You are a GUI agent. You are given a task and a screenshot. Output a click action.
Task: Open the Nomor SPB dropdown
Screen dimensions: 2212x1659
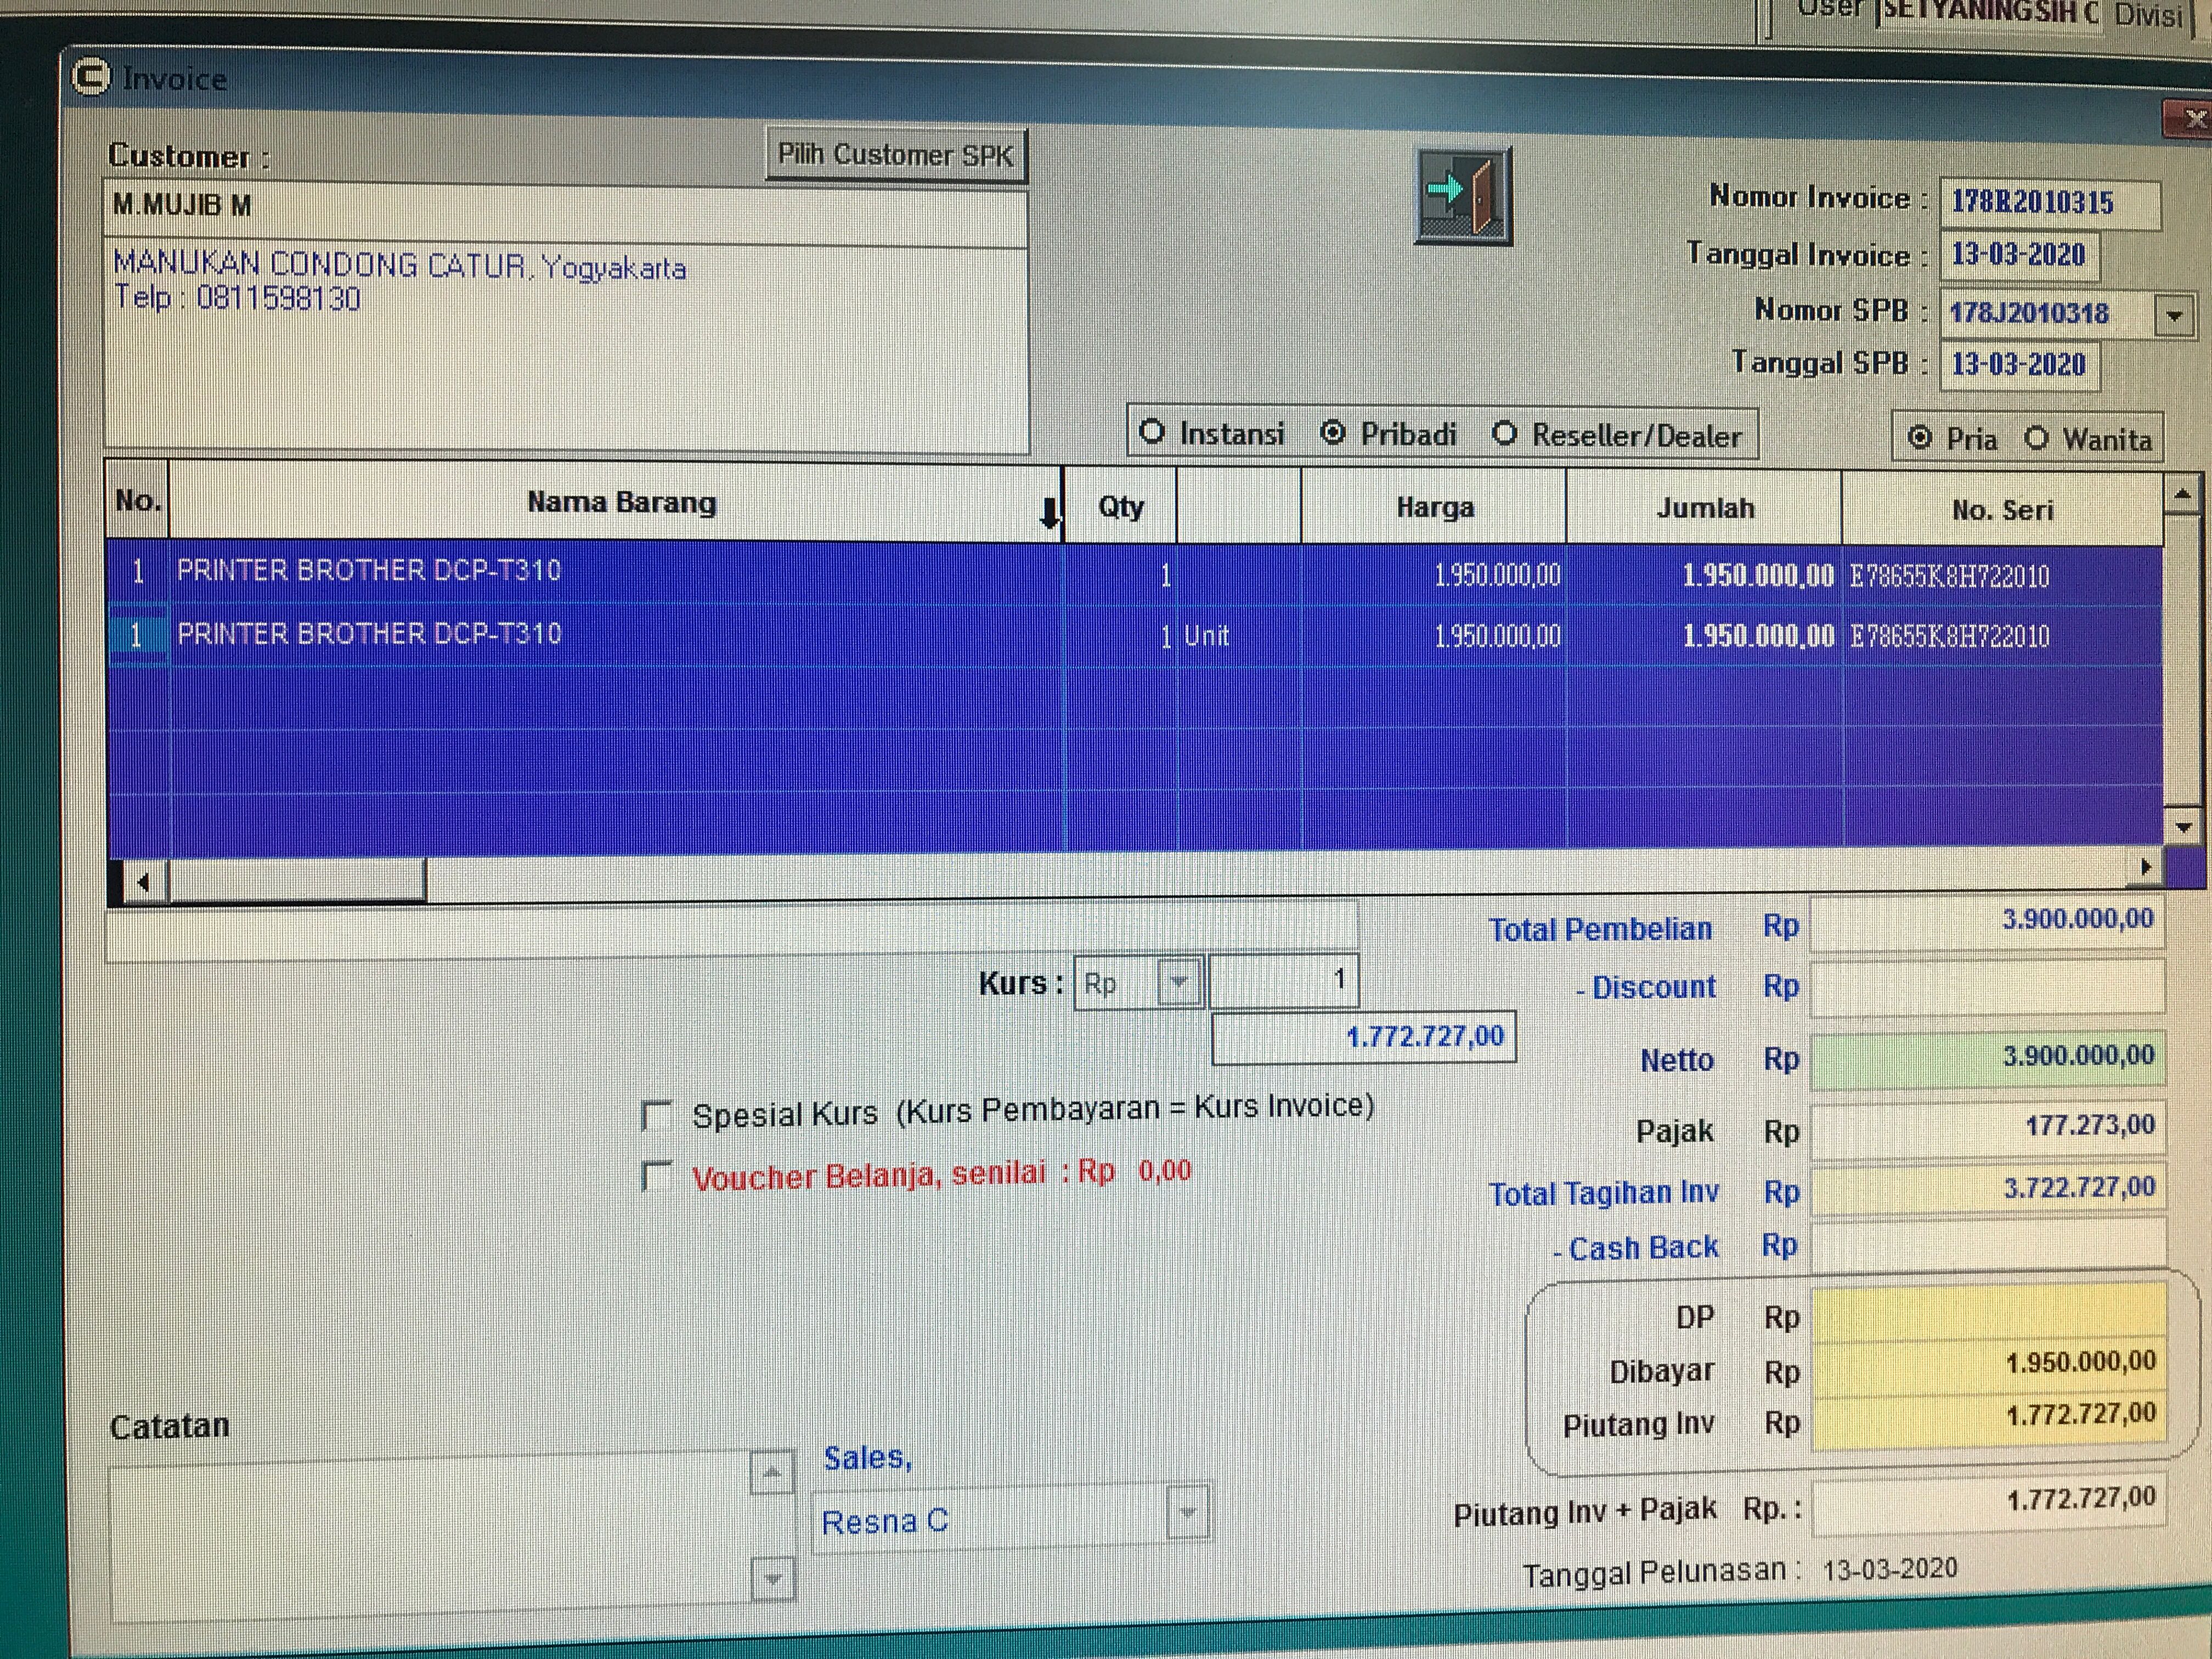click(2173, 316)
